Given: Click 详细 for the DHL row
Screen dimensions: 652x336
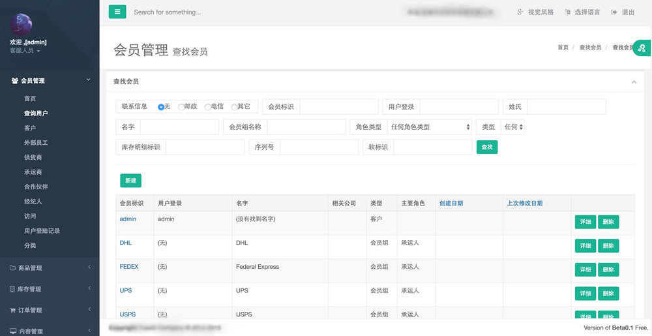Looking at the screenshot, I should [585, 246].
